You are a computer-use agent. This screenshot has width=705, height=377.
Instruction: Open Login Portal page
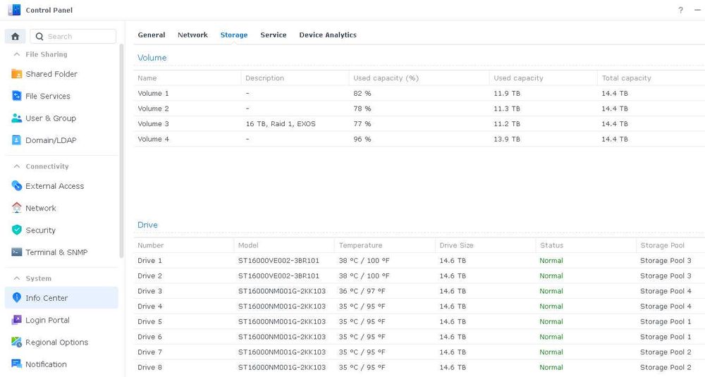point(47,320)
